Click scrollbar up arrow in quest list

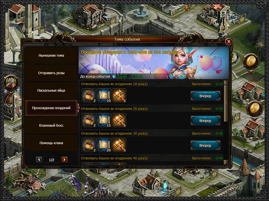click(x=226, y=83)
